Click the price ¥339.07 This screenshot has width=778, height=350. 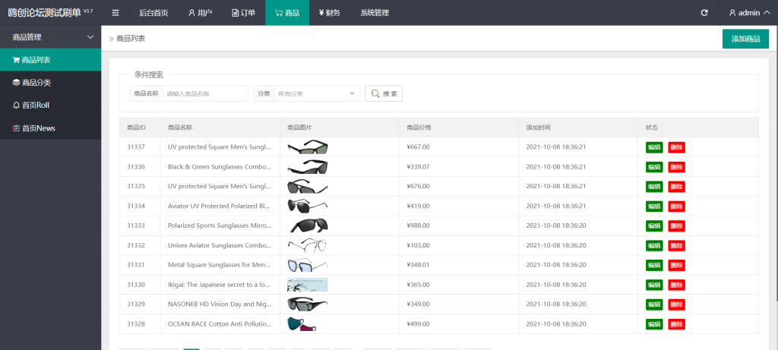click(x=418, y=166)
